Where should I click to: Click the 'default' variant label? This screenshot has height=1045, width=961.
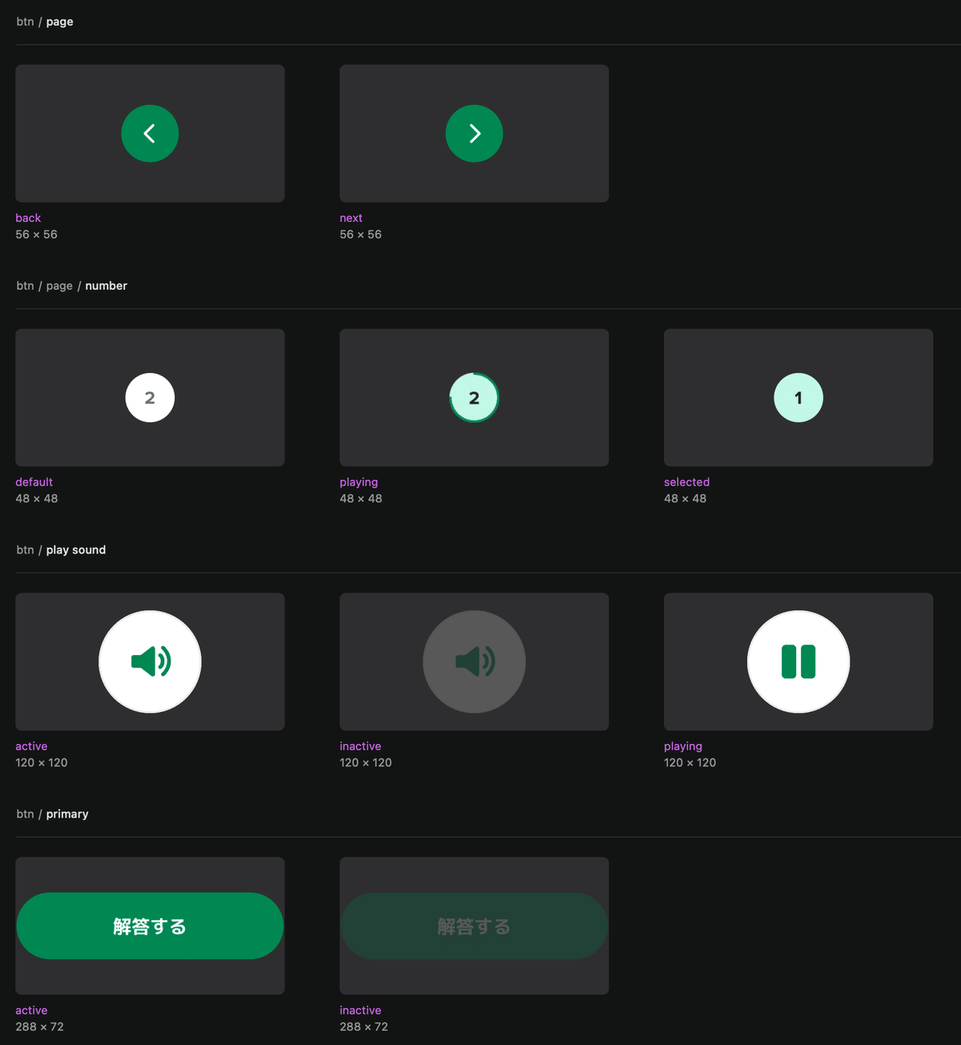pyautogui.click(x=34, y=482)
